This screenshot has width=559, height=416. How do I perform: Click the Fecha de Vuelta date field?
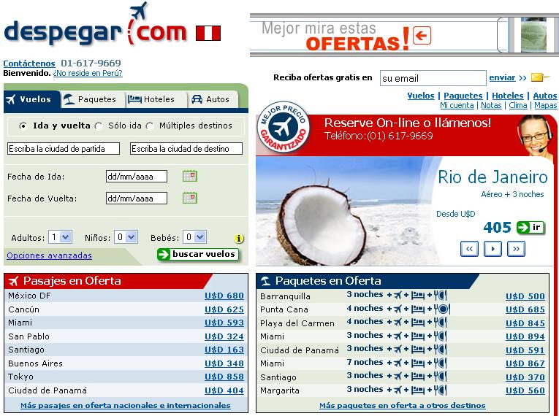137,198
